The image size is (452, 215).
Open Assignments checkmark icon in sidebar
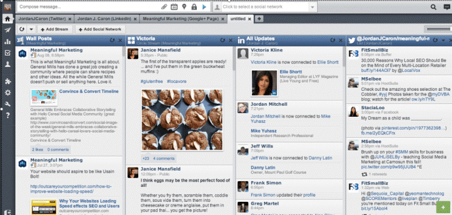tap(7, 53)
